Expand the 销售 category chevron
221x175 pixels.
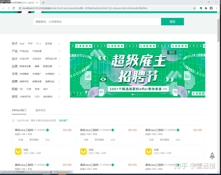click(59, 82)
